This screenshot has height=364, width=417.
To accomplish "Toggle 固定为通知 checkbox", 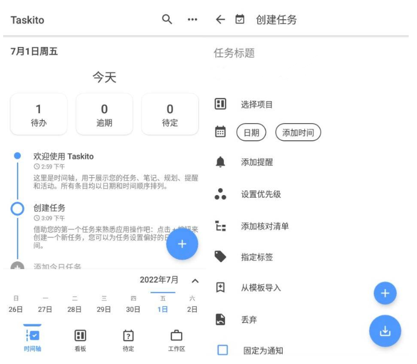I will click(223, 350).
